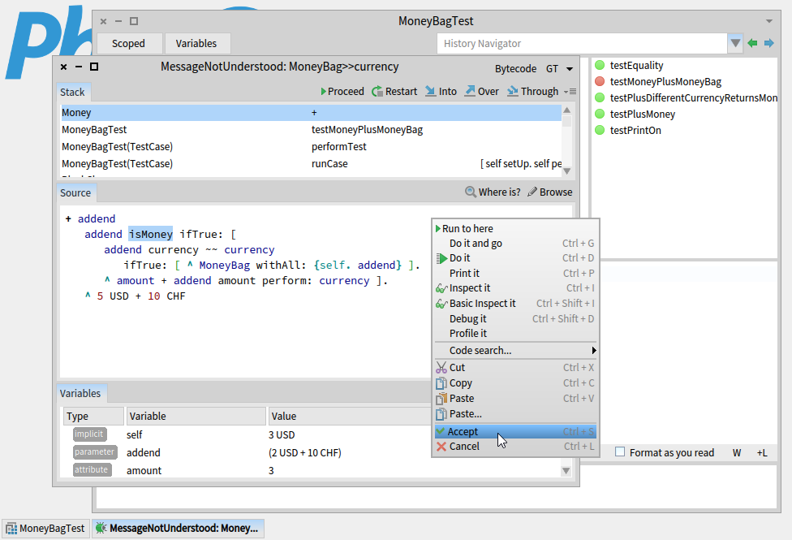This screenshot has width=792, height=540.
Task: Select the testPrintOn method
Action: click(x=684, y=130)
